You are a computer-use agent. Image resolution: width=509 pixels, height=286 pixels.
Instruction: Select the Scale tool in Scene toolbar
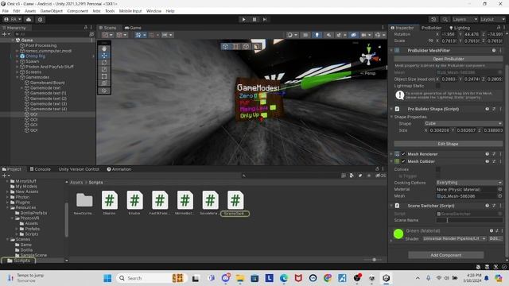tap(104, 69)
